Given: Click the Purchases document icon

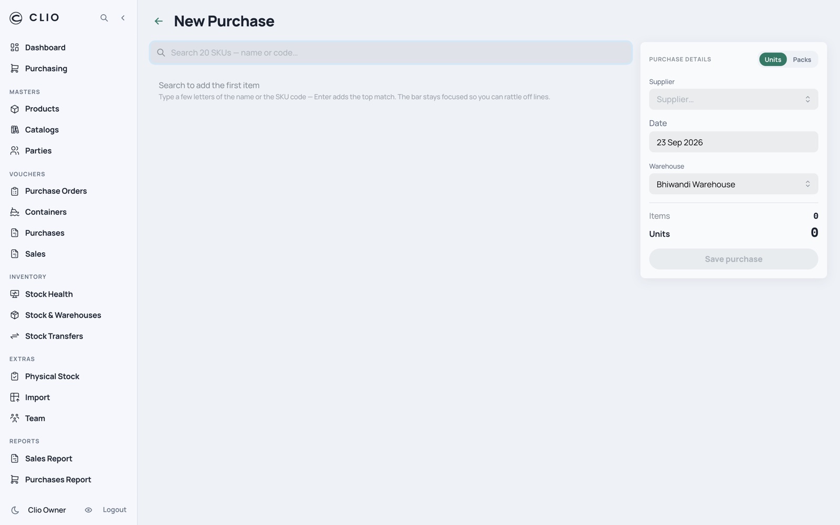Looking at the screenshot, I should [15, 233].
